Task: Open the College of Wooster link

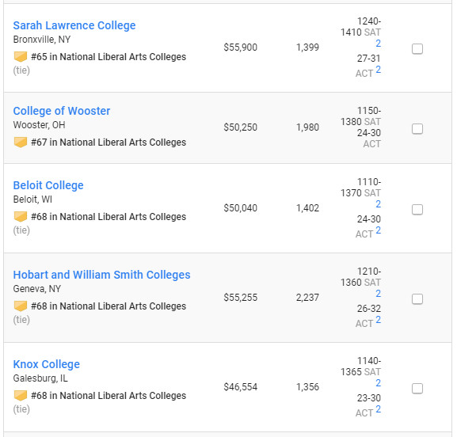Action: click(x=62, y=111)
